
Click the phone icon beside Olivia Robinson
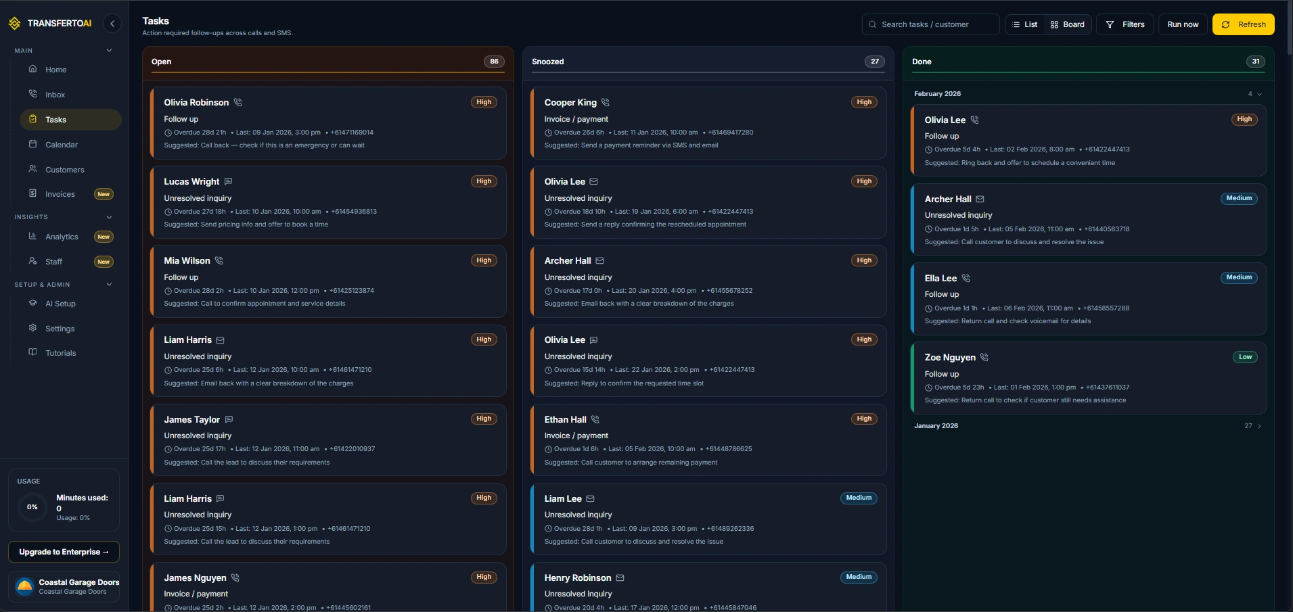pos(237,103)
